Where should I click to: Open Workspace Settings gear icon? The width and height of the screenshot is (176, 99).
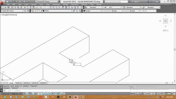tap(25, 11)
